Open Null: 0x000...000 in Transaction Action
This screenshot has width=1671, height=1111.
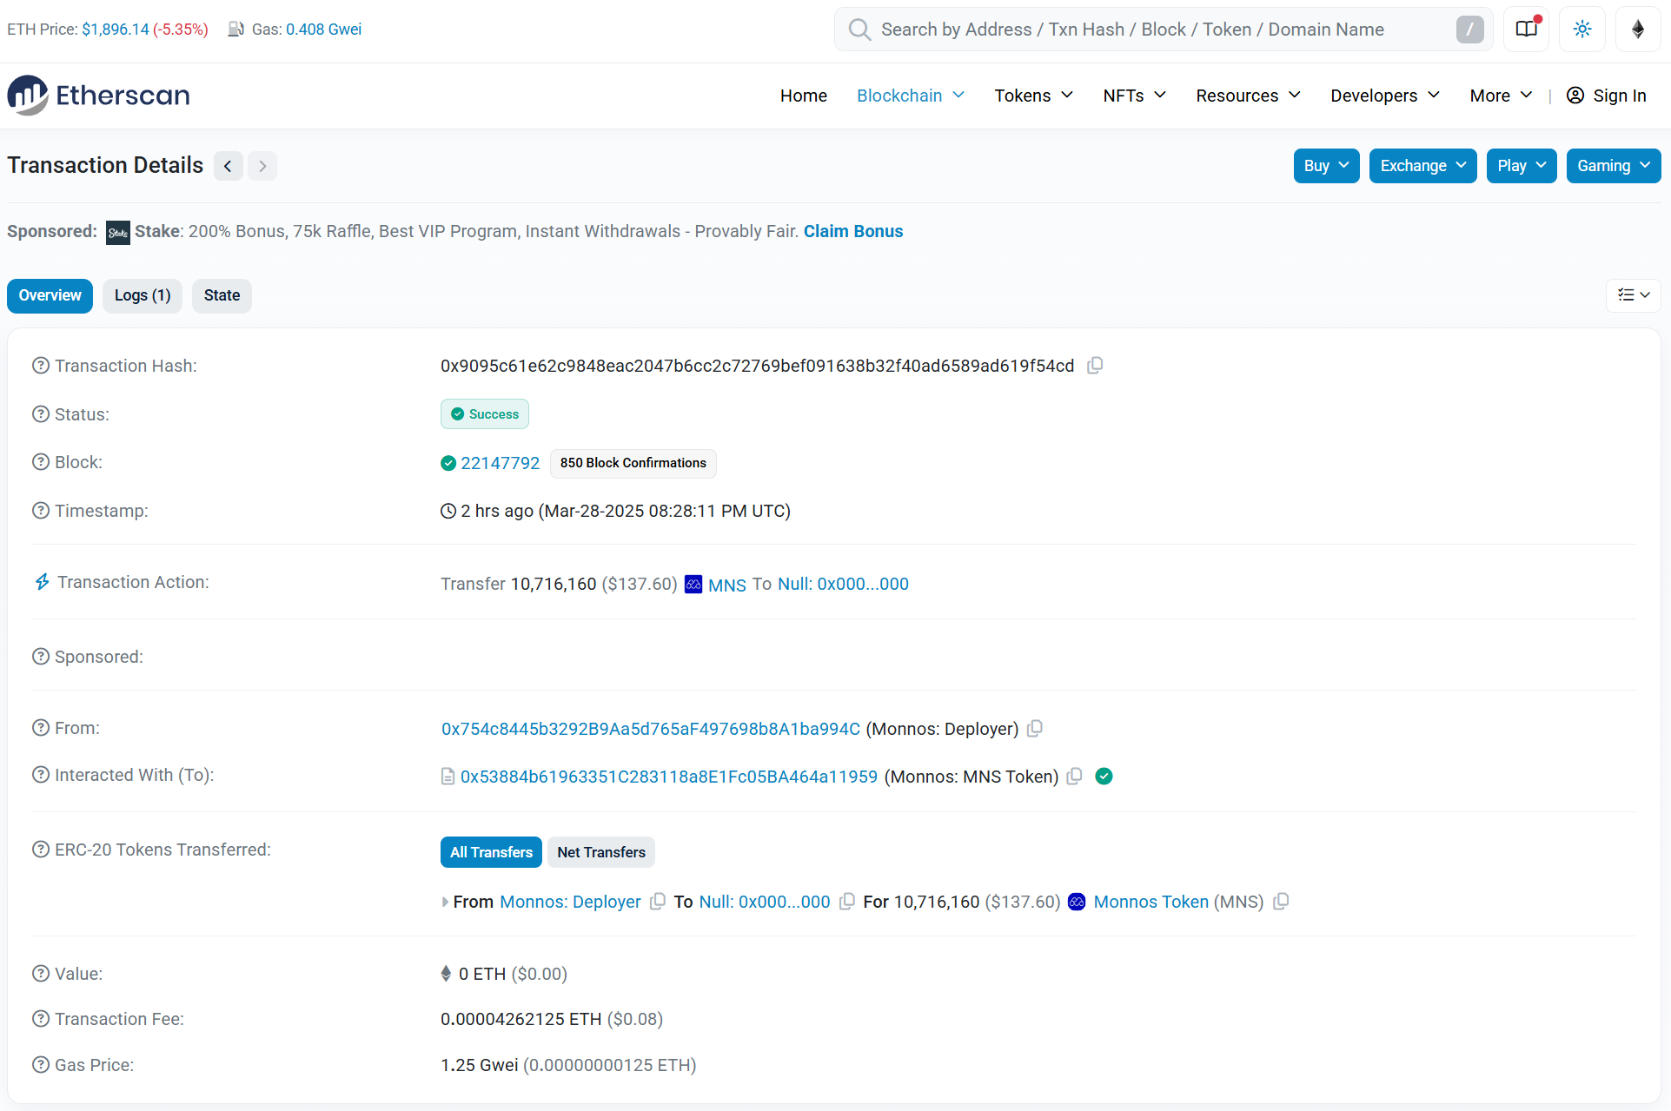pos(843,585)
